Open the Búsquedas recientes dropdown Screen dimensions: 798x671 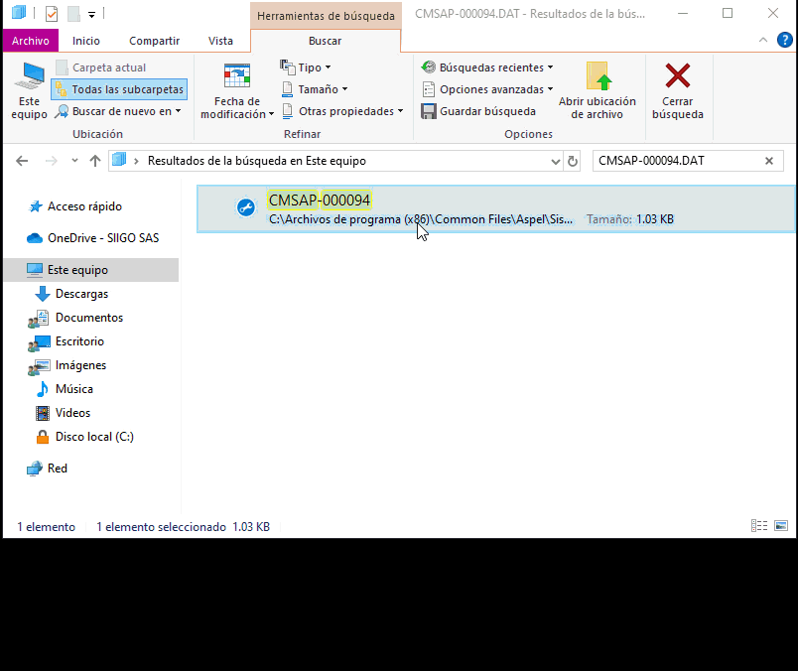487,67
